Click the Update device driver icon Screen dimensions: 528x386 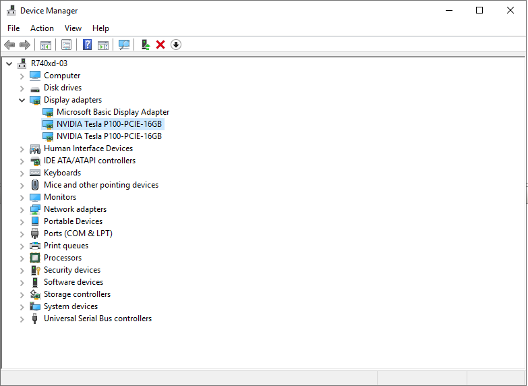pyautogui.click(x=145, y=45)
